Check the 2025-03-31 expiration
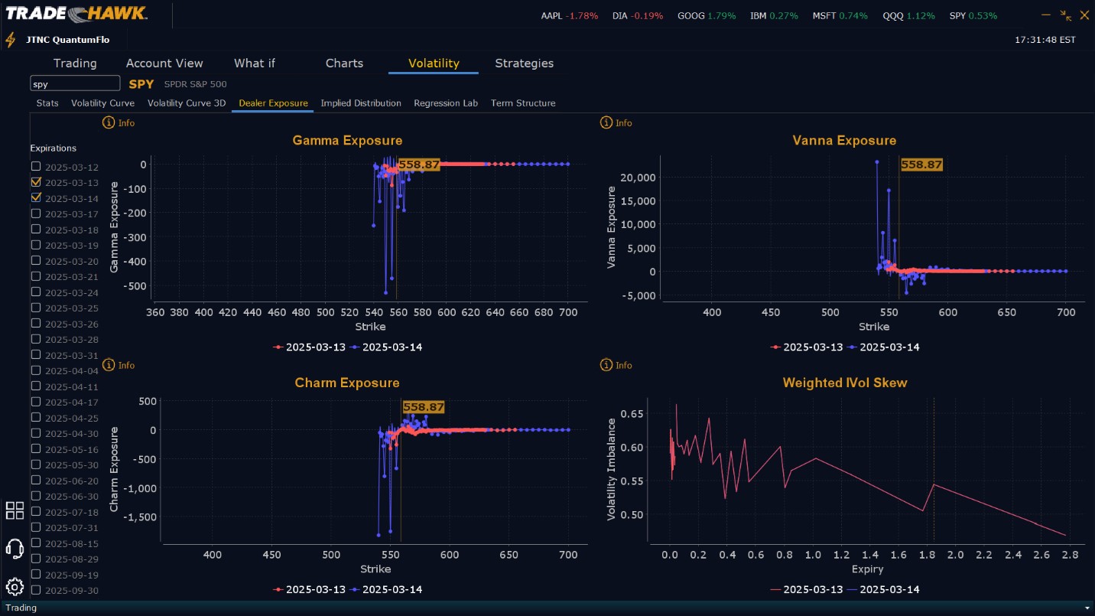This screenshot has width=1095, height=616. coord(36,354)
